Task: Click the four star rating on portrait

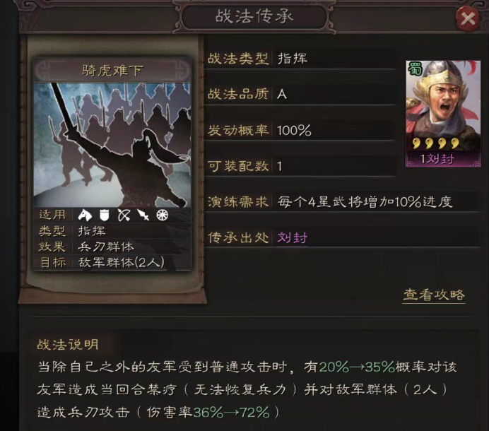Action: (x=435, y=143)
